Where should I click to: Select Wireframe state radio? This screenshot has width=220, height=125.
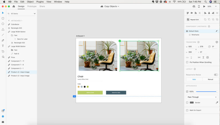click(x=190, y=35)
